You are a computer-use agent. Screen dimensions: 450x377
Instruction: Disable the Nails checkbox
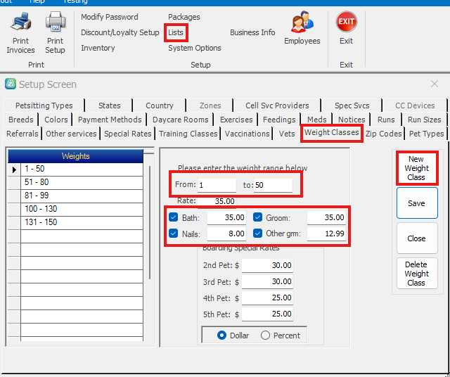[174, 233]
